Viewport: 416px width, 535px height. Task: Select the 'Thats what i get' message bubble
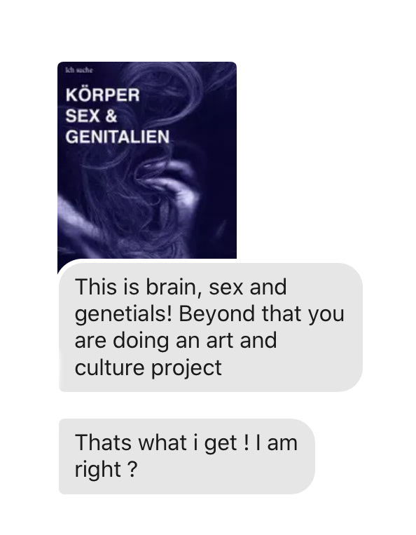[187, 456]
